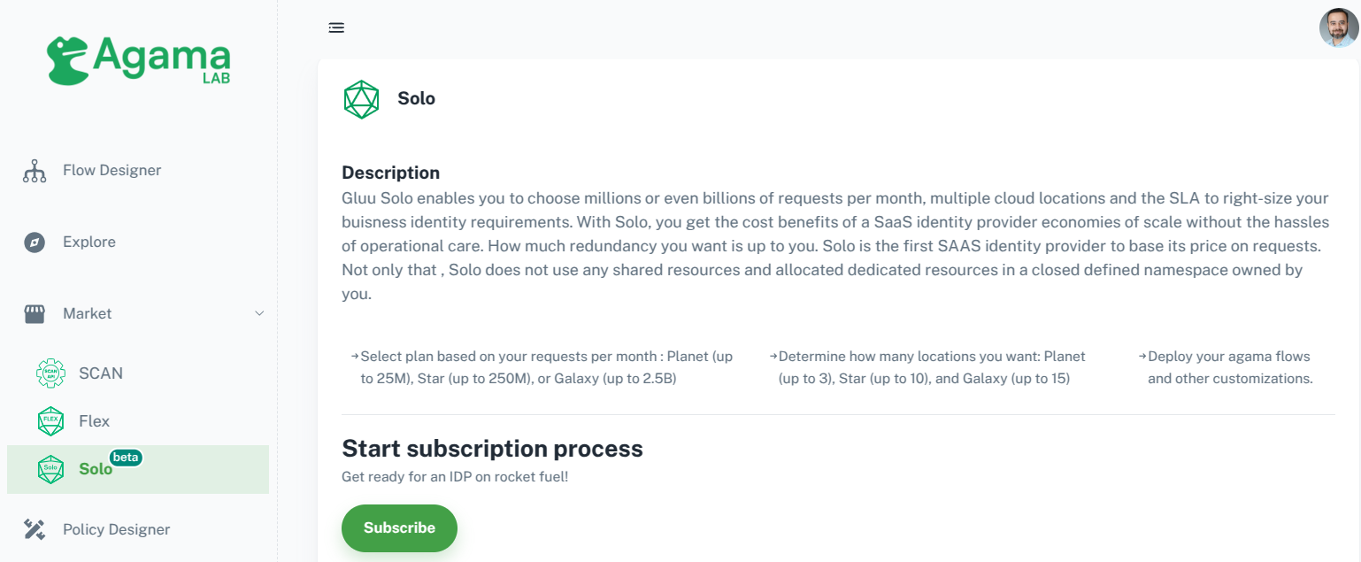This screenshot has width=1361, height=562.
Task: Select the Market menu label
Action: coord(87,314)
